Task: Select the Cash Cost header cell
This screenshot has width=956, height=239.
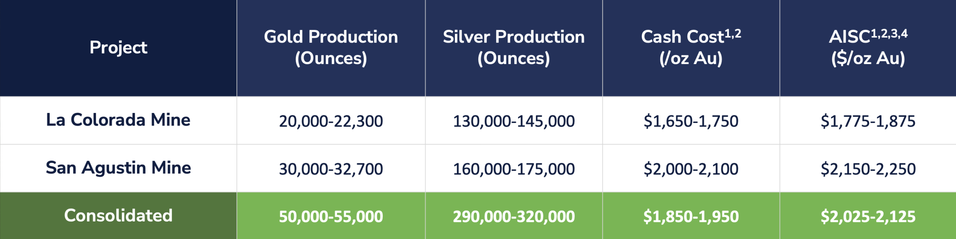Action: [x=691, y=48]
